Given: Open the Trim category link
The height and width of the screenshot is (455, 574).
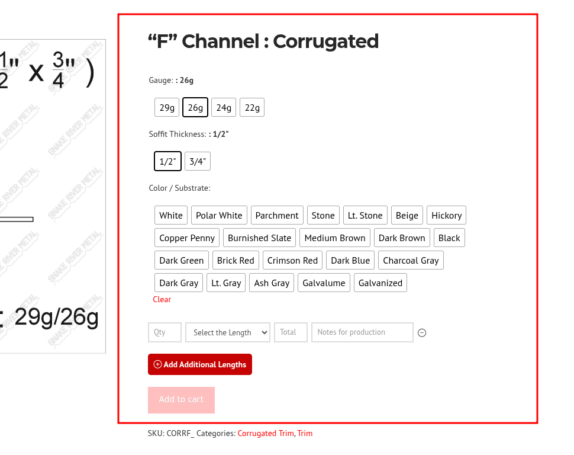Looking at the screenshot, I should tap(305, 433).
